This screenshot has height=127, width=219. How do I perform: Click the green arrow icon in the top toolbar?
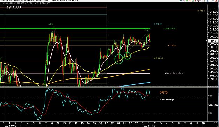tap(187, 1)
